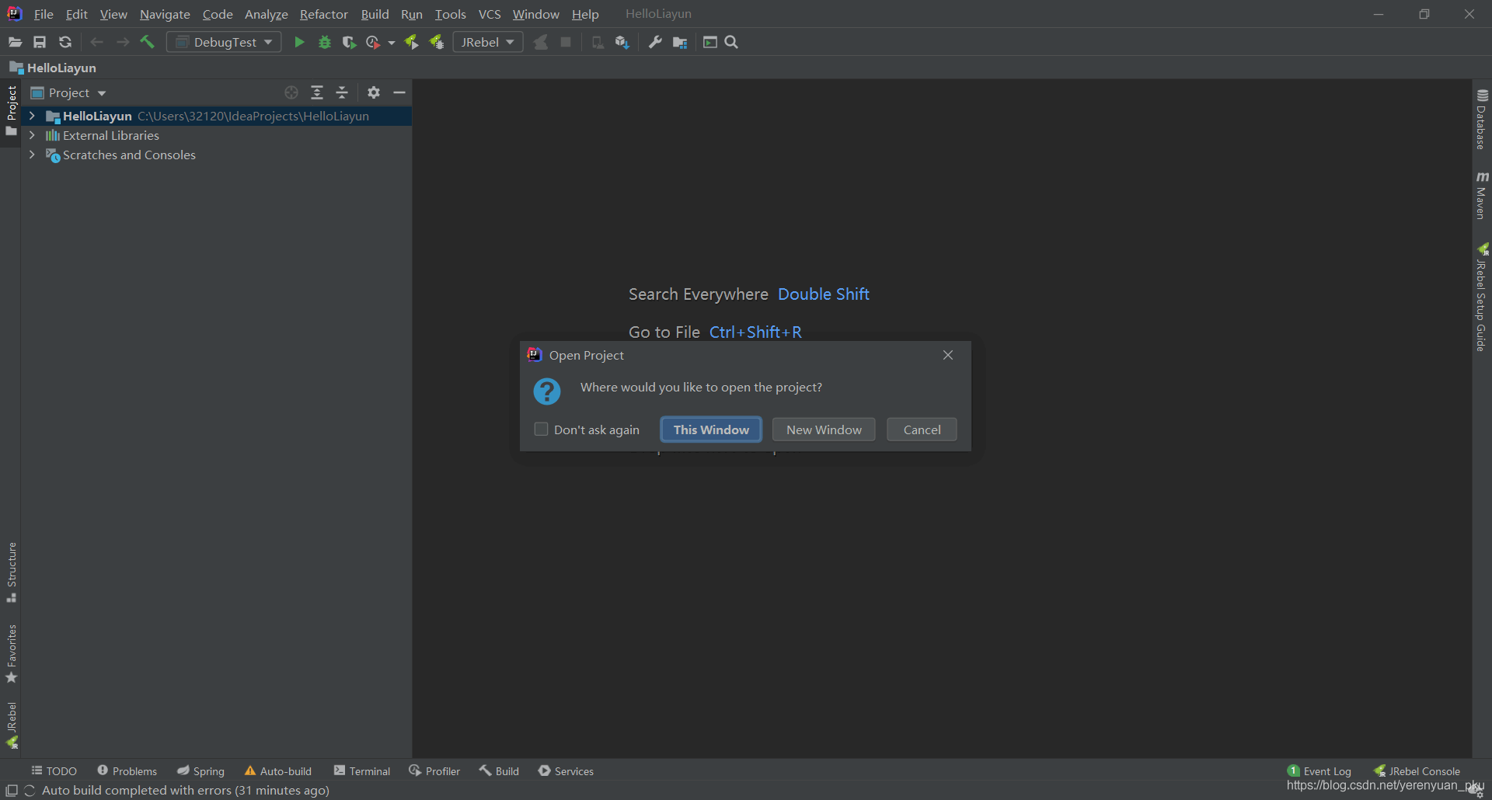Viewport: 1492px width, 800px height.
Task: Open the Navigate menu
Action: pos(165,14)
